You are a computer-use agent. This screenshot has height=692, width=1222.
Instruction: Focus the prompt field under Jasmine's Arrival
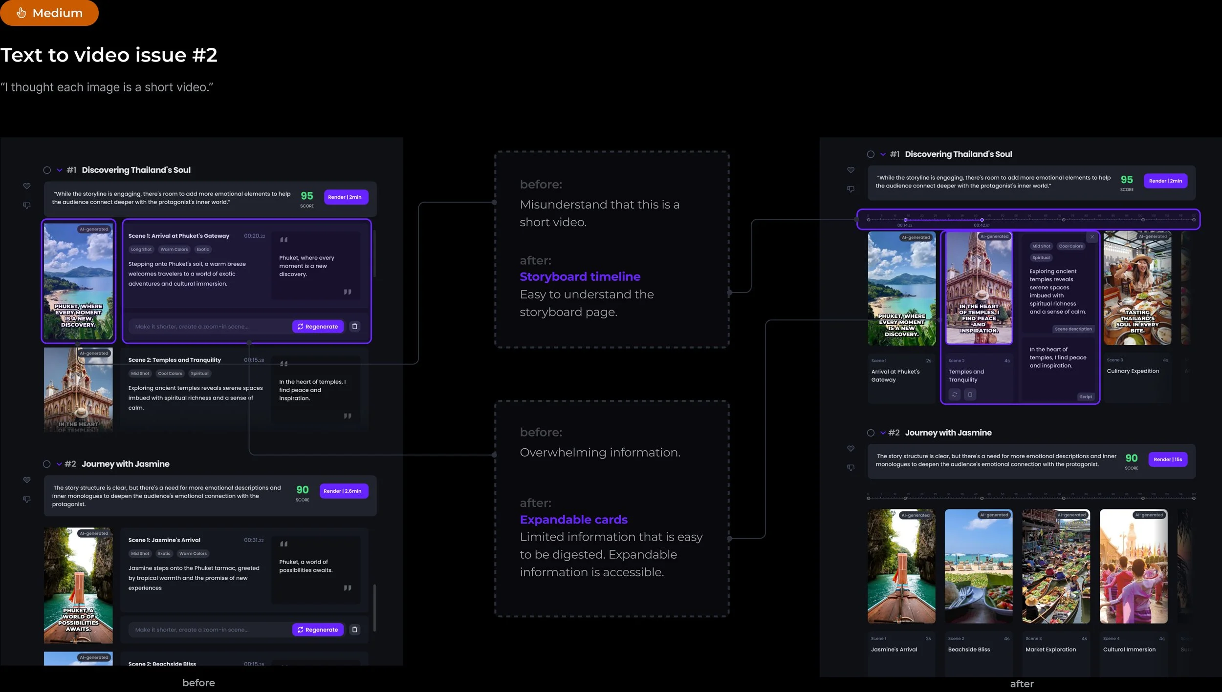(210, 629)
